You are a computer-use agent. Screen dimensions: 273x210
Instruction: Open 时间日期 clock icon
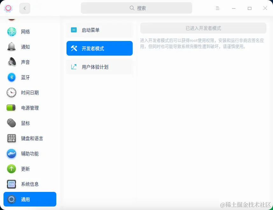(11, 92)
